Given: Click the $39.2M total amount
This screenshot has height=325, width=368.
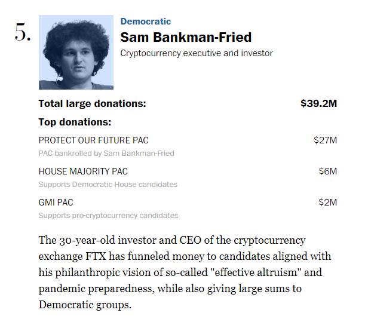Looking at the screenshot, I should point(318,103).
